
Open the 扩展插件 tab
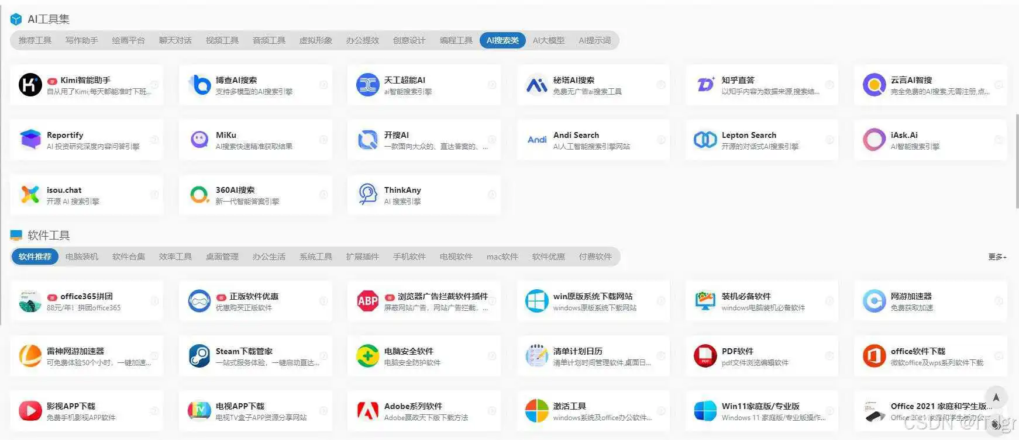(363, 257)
